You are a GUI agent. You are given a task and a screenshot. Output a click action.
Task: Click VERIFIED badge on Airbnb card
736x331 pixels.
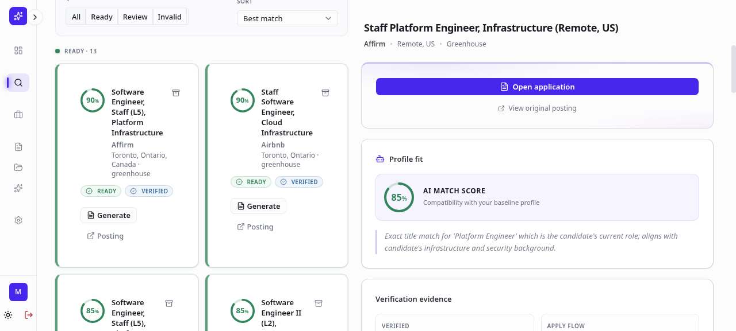click(x=299, y=182)
